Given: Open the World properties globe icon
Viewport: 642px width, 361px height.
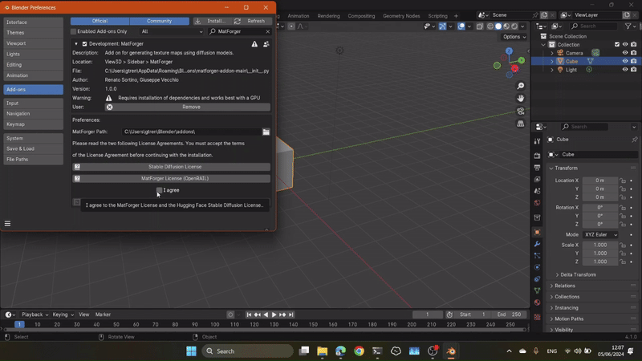Looking at the screenshot, I should [537, 203].
